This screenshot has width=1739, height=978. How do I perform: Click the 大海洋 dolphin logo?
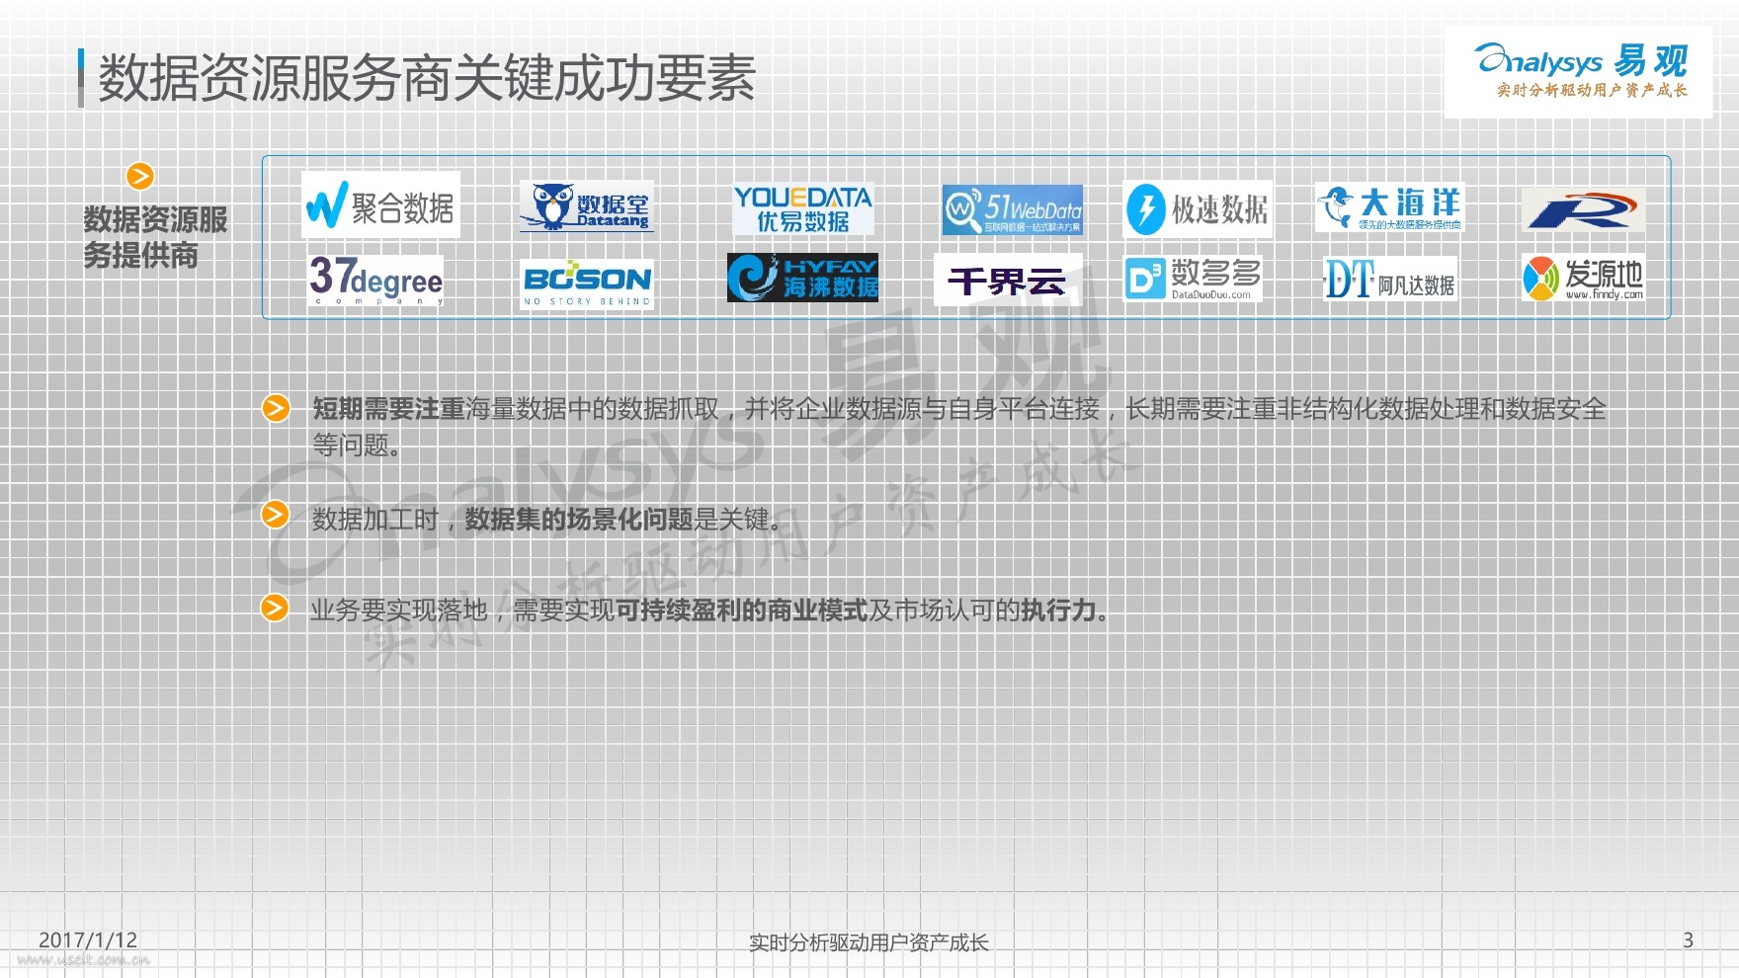[1389, 208]
